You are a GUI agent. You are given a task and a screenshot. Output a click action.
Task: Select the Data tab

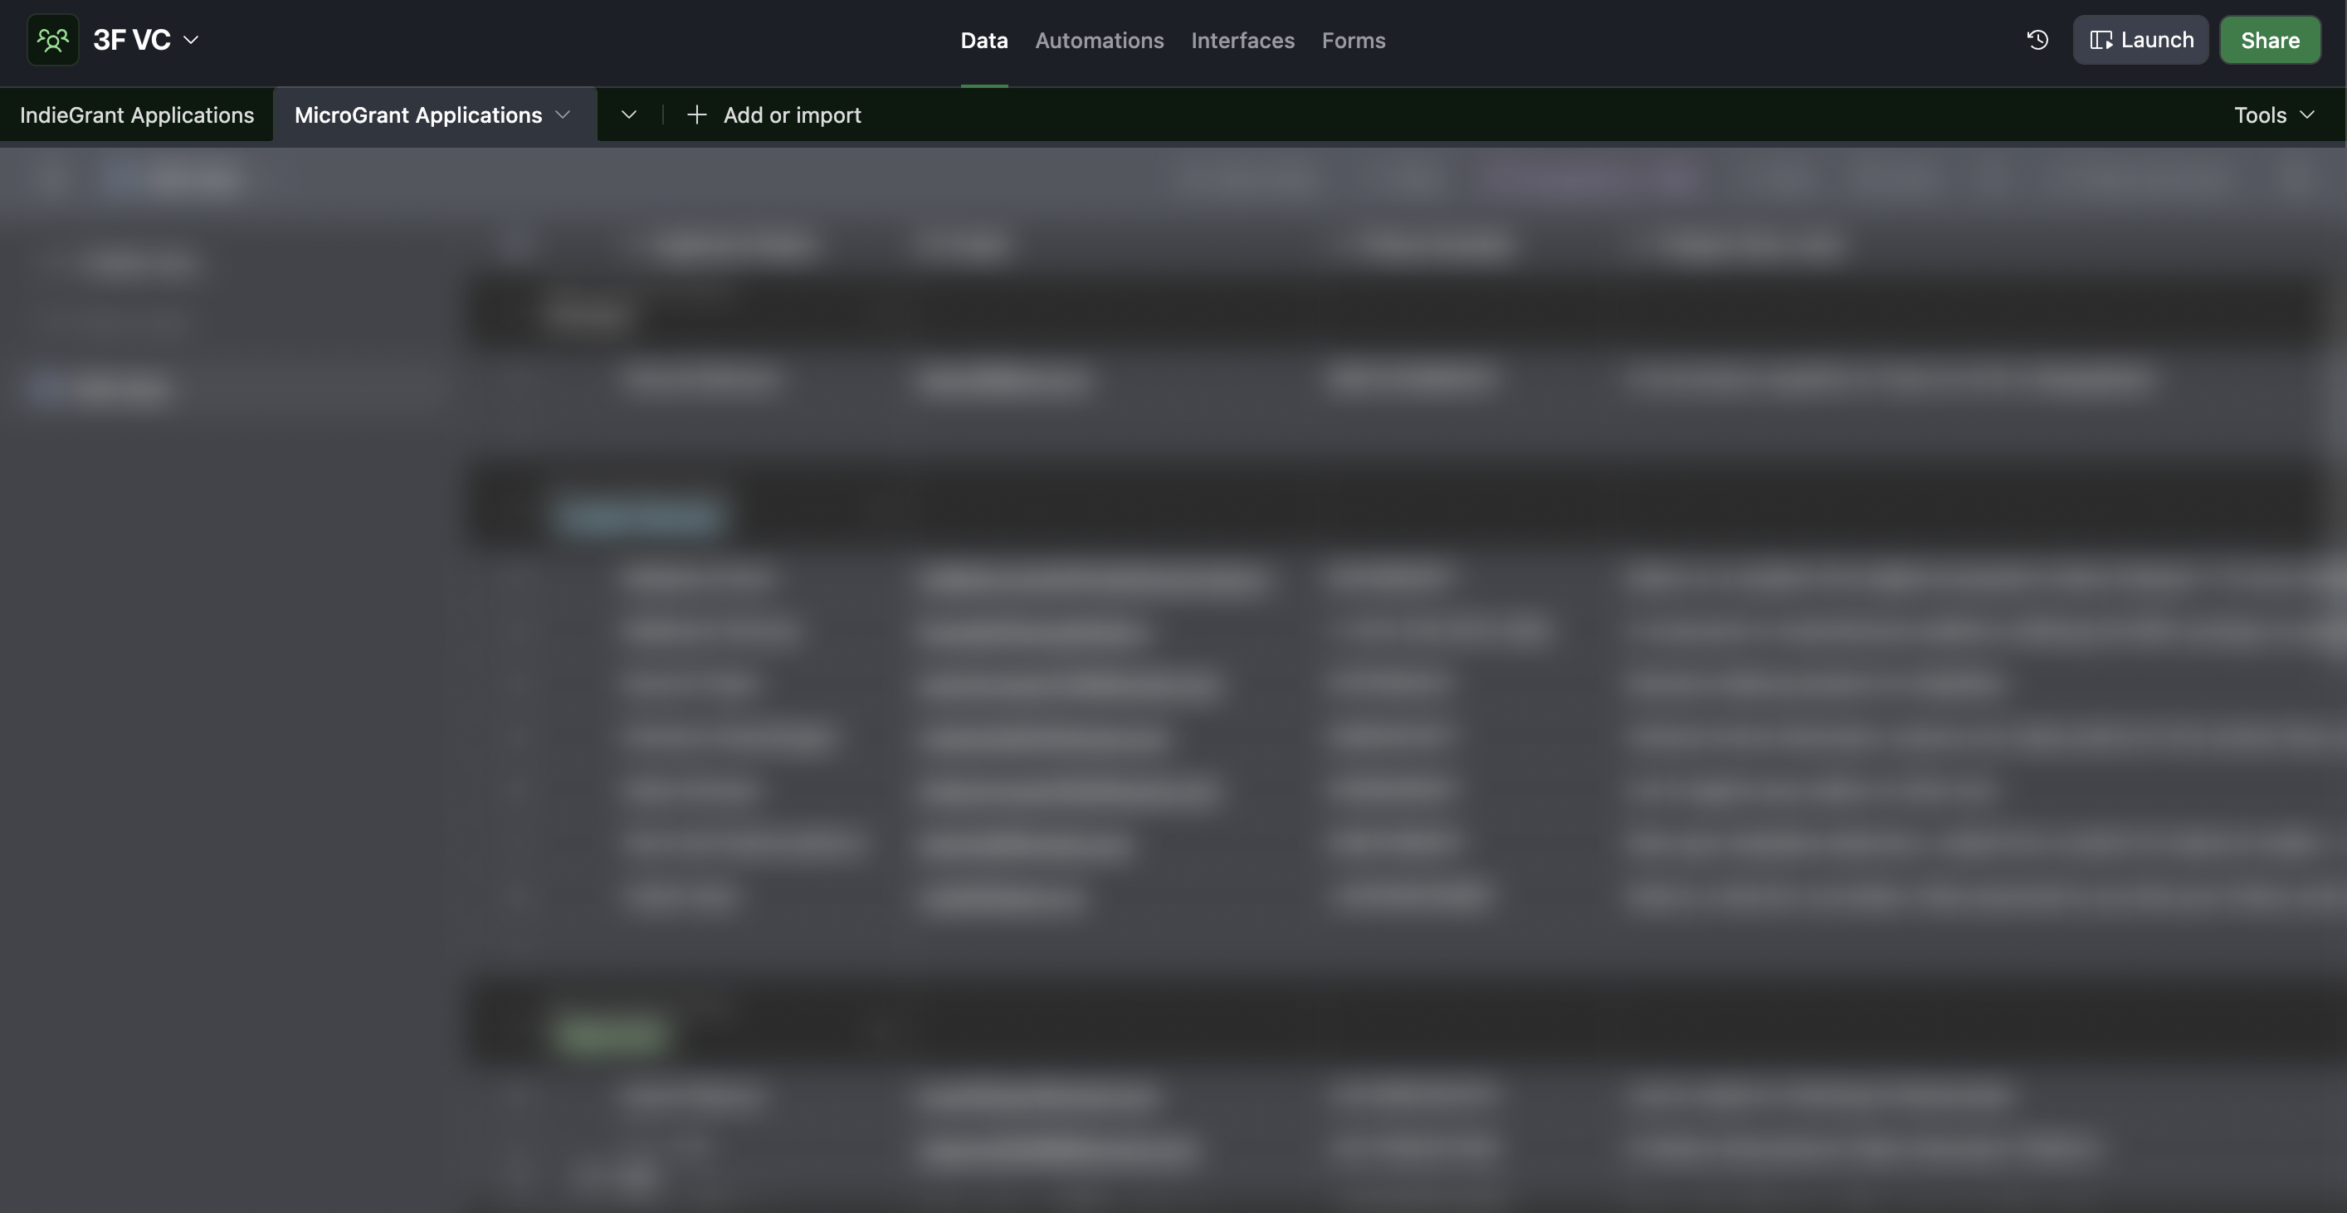click(983, 40)
